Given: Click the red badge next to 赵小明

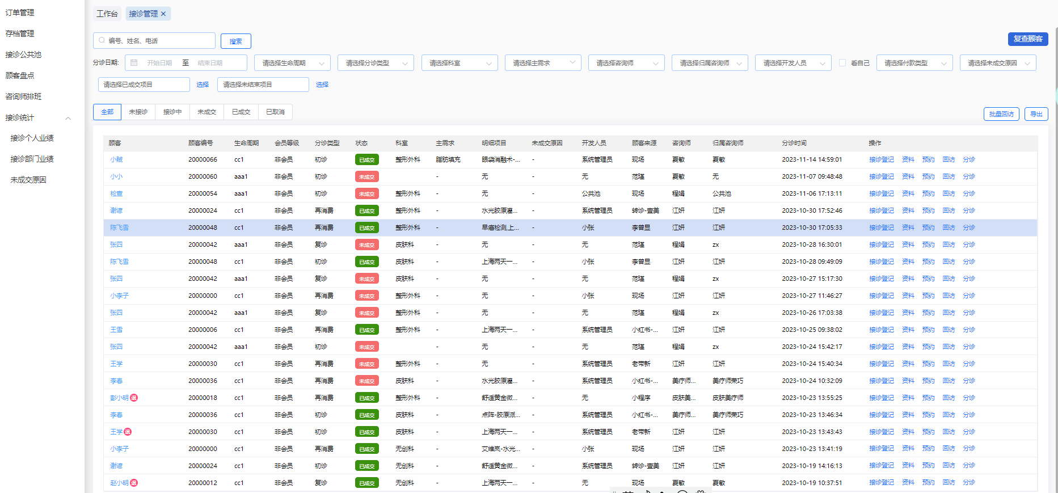Looking at the screenshot, I should [x=134, y=483].
